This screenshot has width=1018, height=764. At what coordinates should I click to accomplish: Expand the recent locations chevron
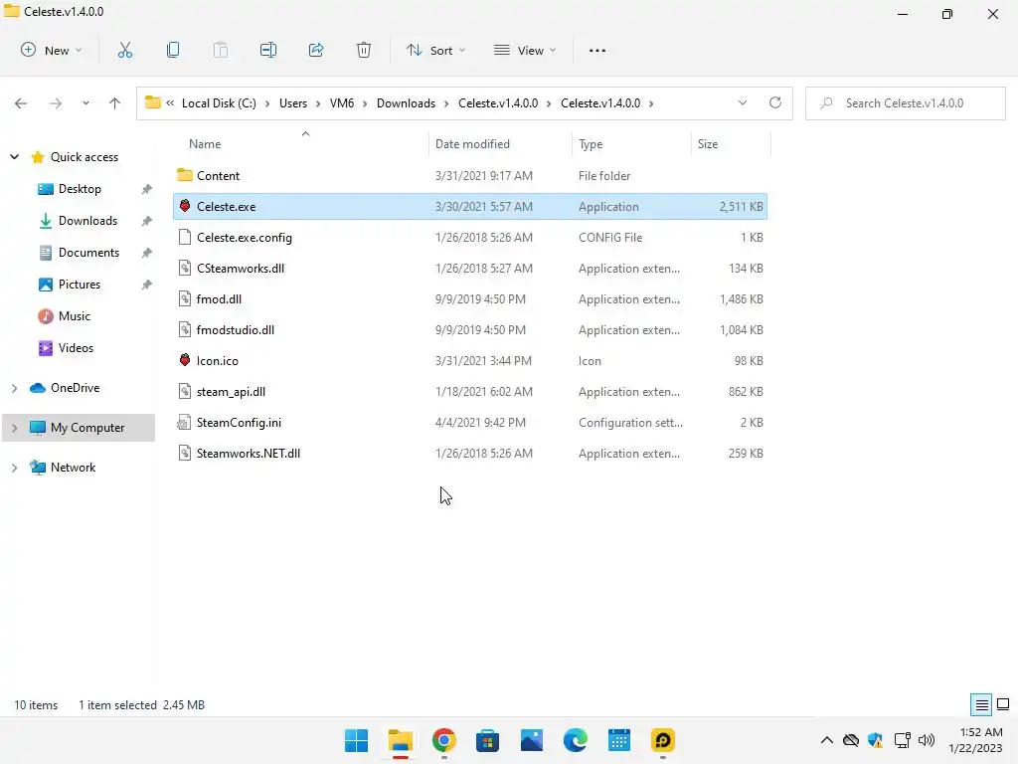point(85,103)
